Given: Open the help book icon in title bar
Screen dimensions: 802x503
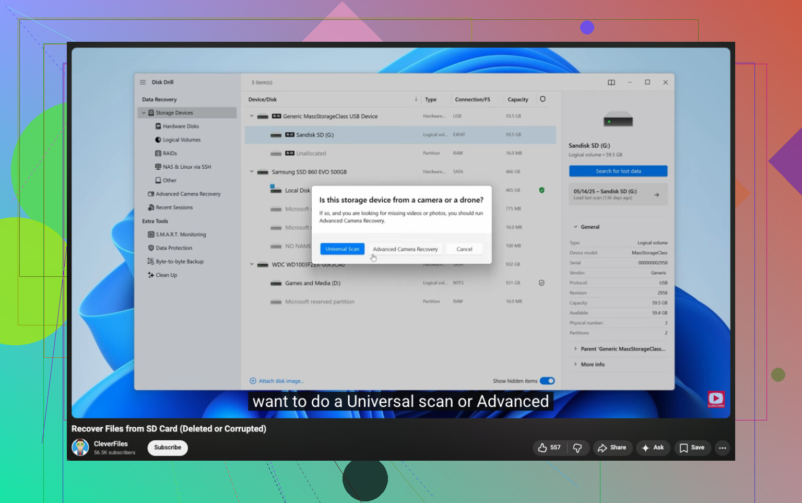Looking at the screenshot, I should (x=611, y=83).
